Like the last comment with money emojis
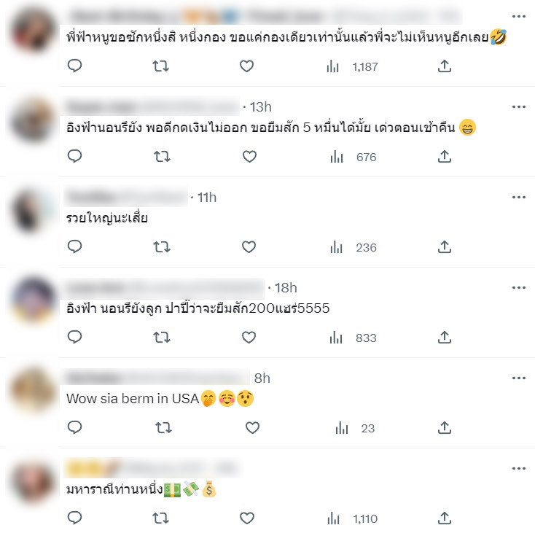Screen dimensions: 535x533 pos(246,518)
